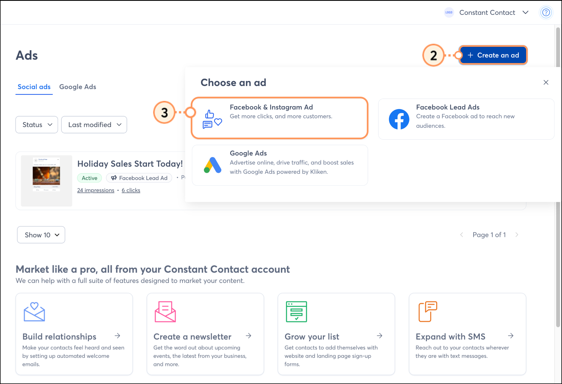
Task: Follow the 6 clicks link
Action: [x=131, y=190]
